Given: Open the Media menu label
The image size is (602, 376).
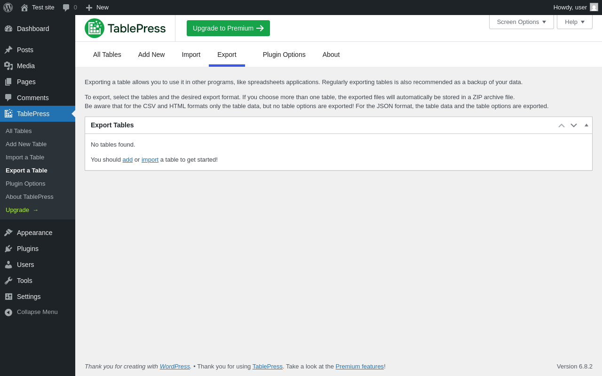Looking at the screenshot, I should [26, 66].
